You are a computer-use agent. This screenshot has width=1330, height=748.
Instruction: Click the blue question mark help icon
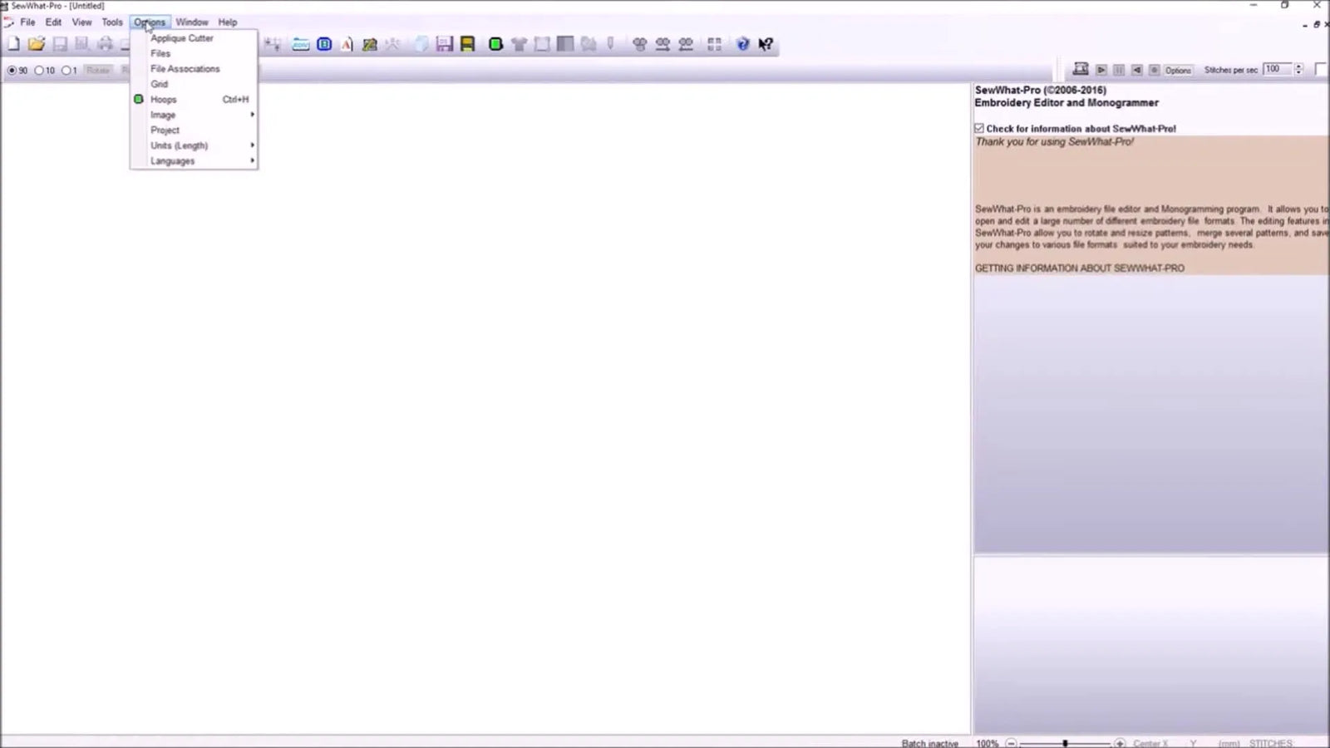point(742,44)
